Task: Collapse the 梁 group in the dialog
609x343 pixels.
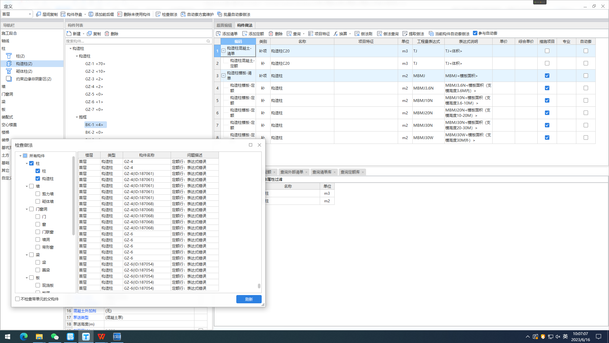Action: [x=27, y=255]
